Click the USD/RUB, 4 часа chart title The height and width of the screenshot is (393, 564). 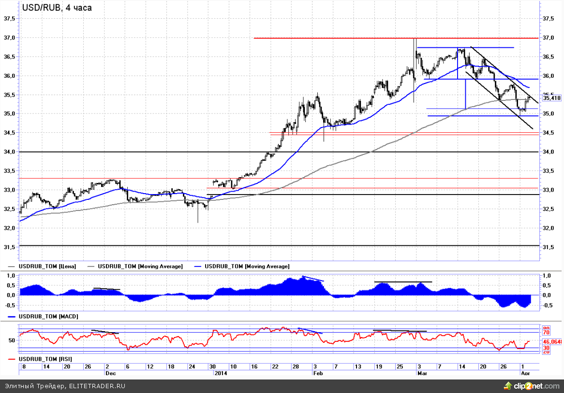[x=57, y=8]
